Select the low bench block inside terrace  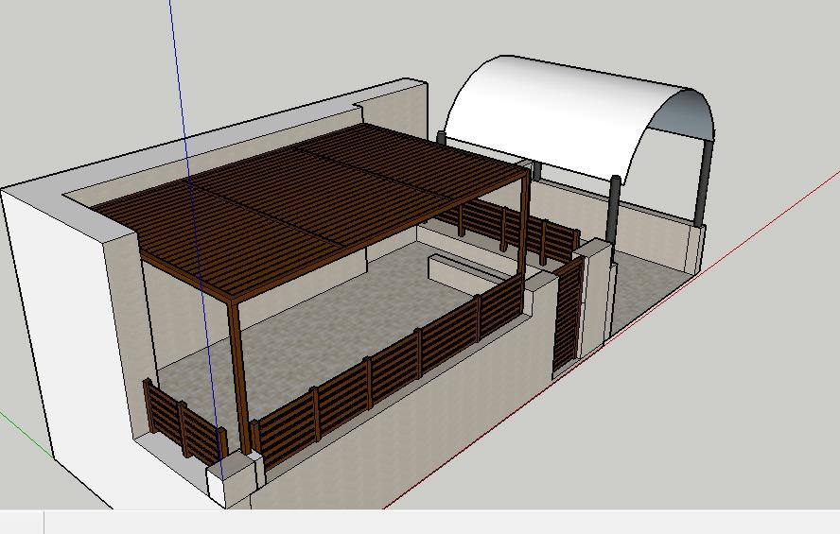[x=464, y=268]
